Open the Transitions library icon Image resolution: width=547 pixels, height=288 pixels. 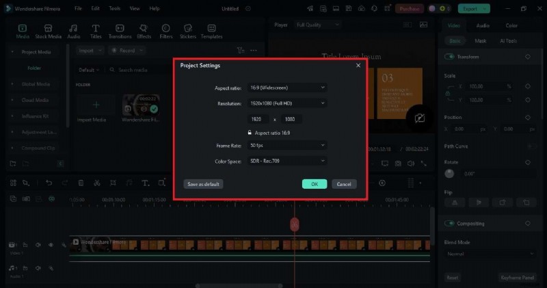coord(120,30)
